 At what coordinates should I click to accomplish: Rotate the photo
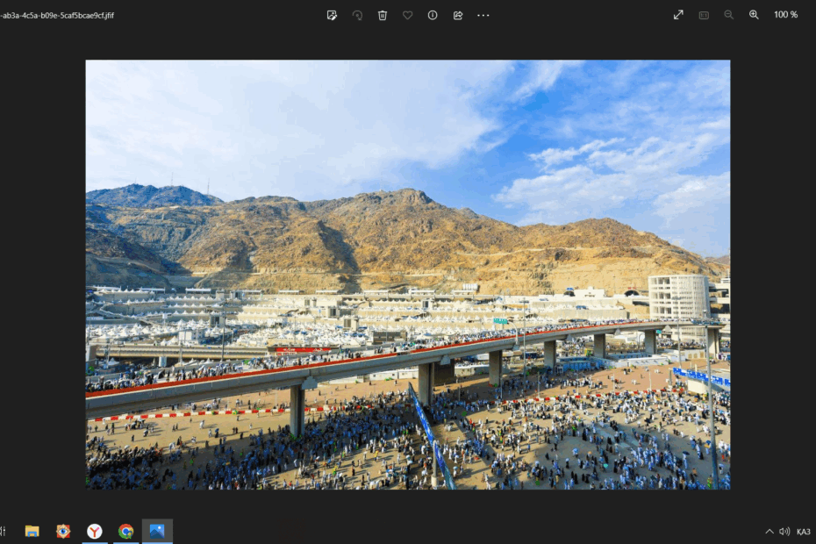pyautogui.click(x=357, y=15)
